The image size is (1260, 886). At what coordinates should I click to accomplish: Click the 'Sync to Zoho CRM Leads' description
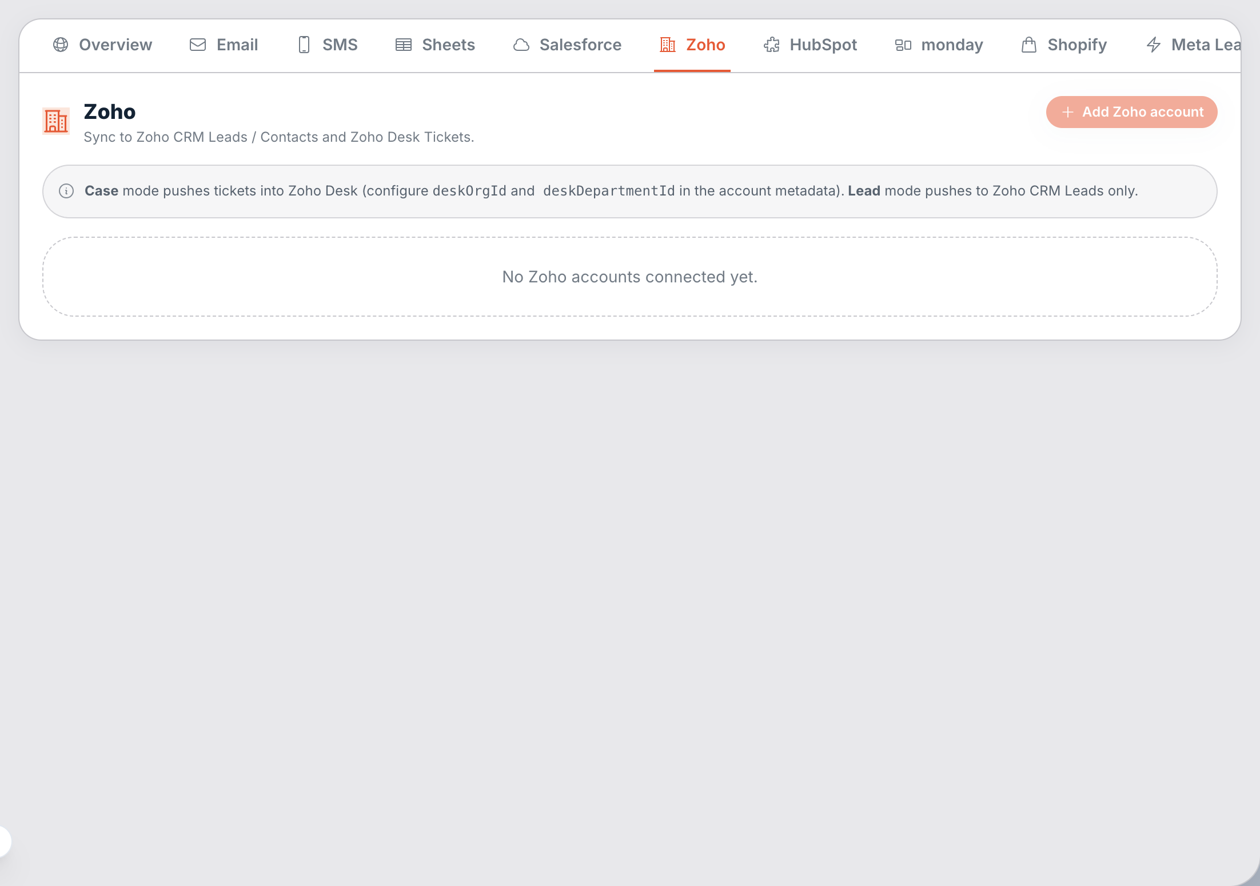(279, 137)
